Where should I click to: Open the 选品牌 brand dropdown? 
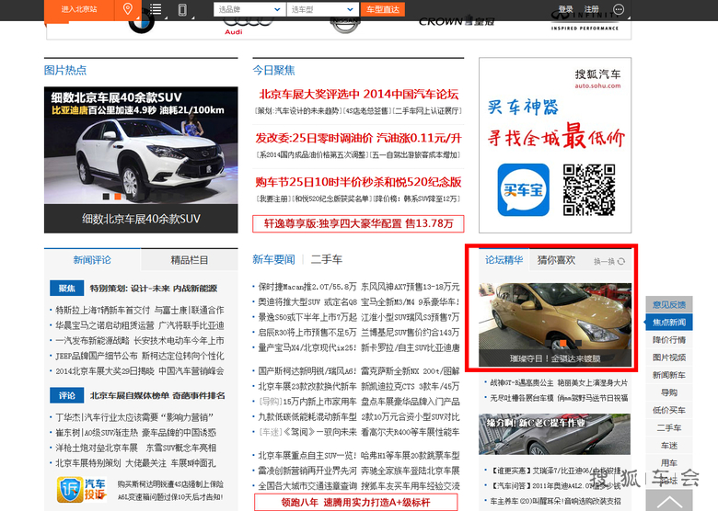(247, 9)
